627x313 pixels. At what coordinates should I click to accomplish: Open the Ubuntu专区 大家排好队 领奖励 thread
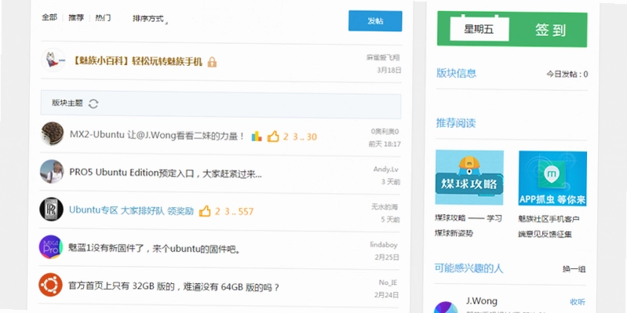[131, 210]
